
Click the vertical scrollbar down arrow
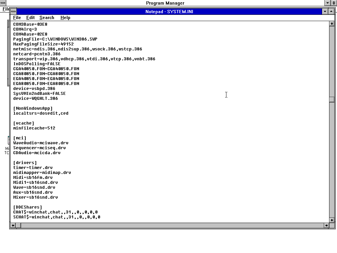tap(332, 220)
